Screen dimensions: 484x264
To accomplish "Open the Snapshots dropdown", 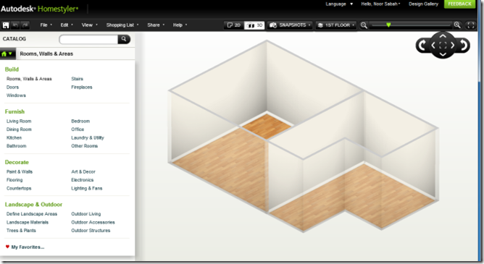I will click(x=290, y=25).
